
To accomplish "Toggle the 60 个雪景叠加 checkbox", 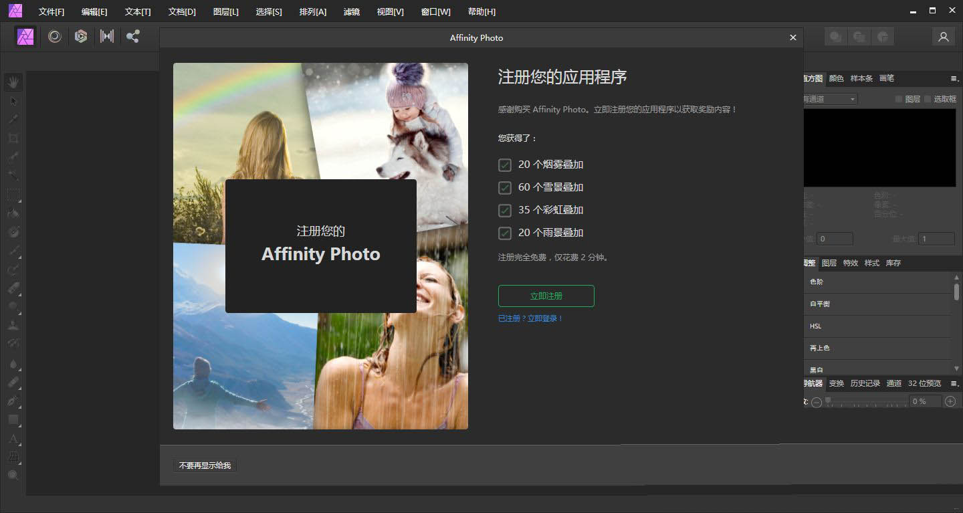I will [505, 187].
